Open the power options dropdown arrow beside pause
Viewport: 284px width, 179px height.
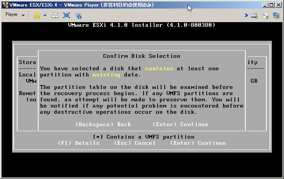coord(45,16)
